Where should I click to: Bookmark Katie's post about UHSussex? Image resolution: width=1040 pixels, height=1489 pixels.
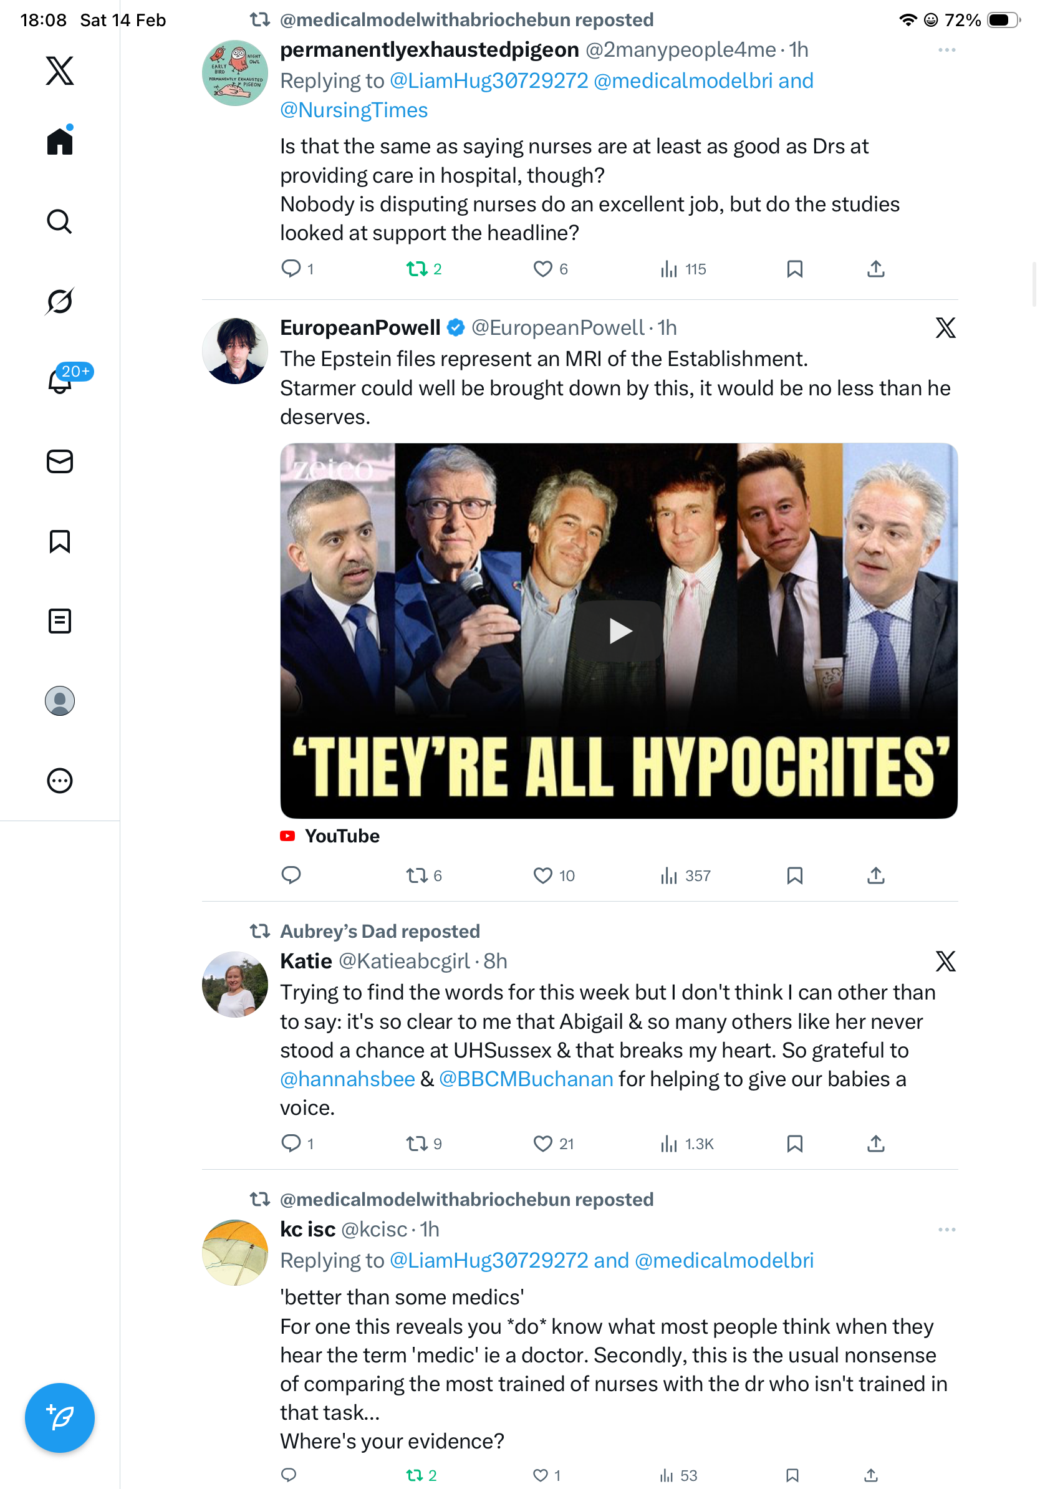[794, 1144]
